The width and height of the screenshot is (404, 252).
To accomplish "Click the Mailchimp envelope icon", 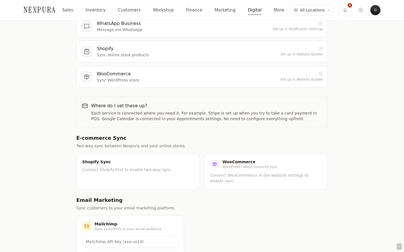I will (87, 226).
